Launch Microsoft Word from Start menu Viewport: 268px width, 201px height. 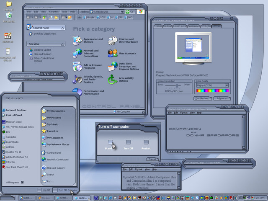point(12,122)
